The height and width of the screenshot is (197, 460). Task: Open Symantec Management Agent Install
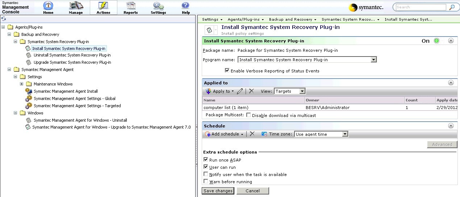point(66,91)
